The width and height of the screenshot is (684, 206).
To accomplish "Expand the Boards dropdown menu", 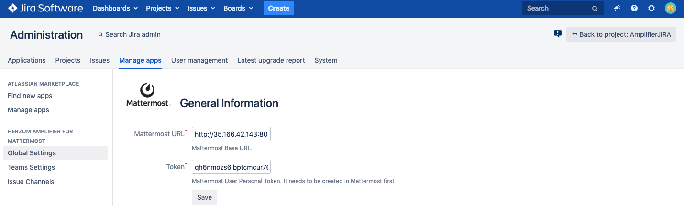I will [x=241, y=8].
